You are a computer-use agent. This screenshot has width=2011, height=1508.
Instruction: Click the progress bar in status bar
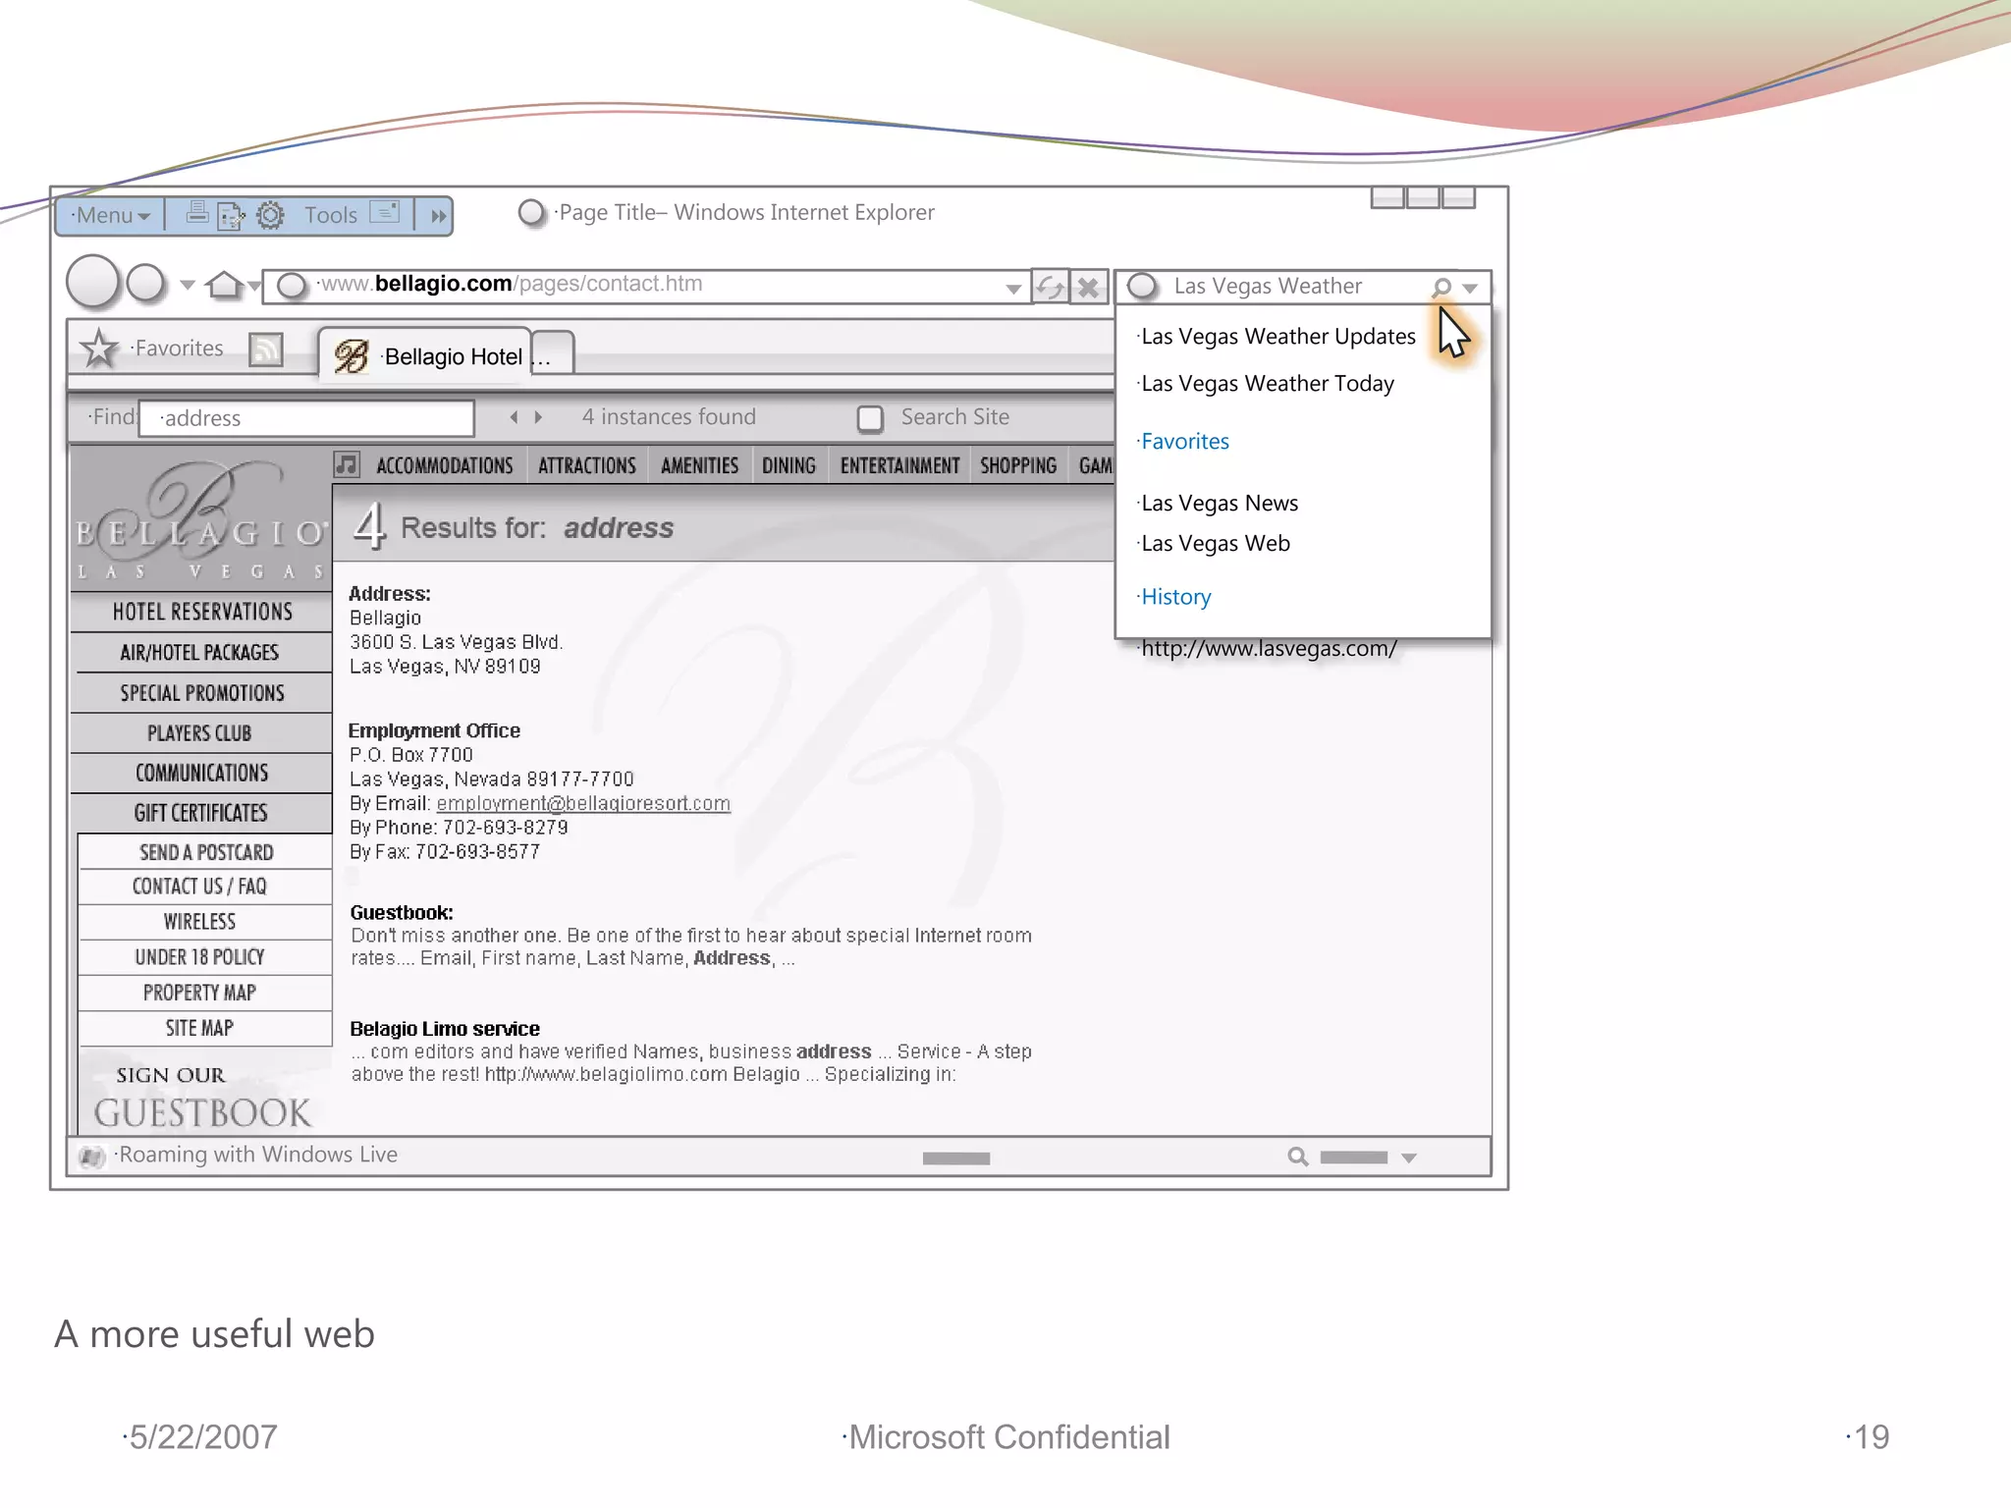(x=956, y=1158)
